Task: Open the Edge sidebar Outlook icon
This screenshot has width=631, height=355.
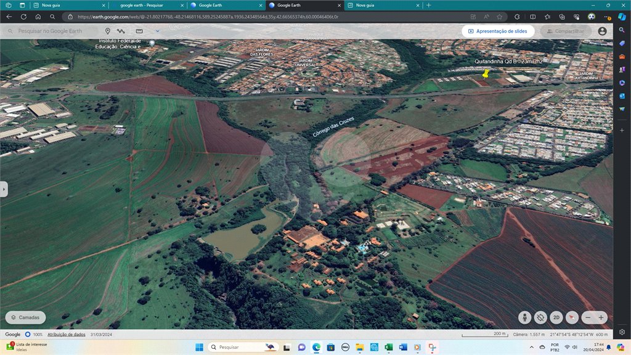Action: point(622,96)
